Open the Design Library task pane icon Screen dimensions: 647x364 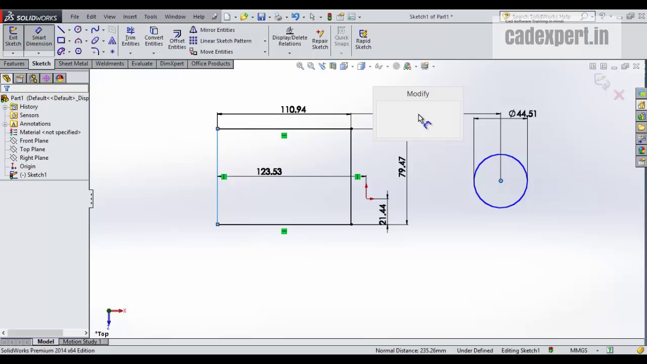[x=641, y=116]
